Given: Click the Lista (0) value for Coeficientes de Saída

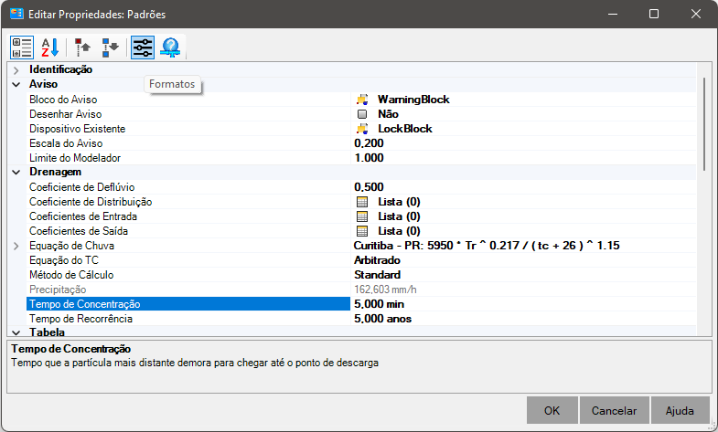Looking at the screenshot, I should point(399,231).
